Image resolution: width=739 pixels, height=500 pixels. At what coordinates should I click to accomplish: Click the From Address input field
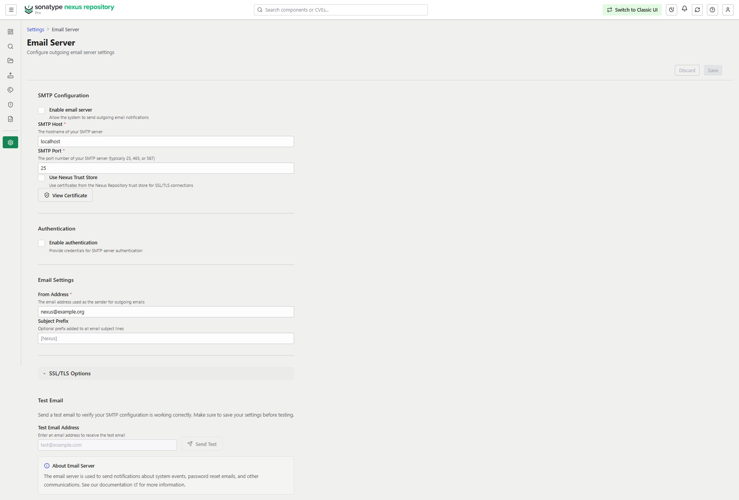coord(166,312)
